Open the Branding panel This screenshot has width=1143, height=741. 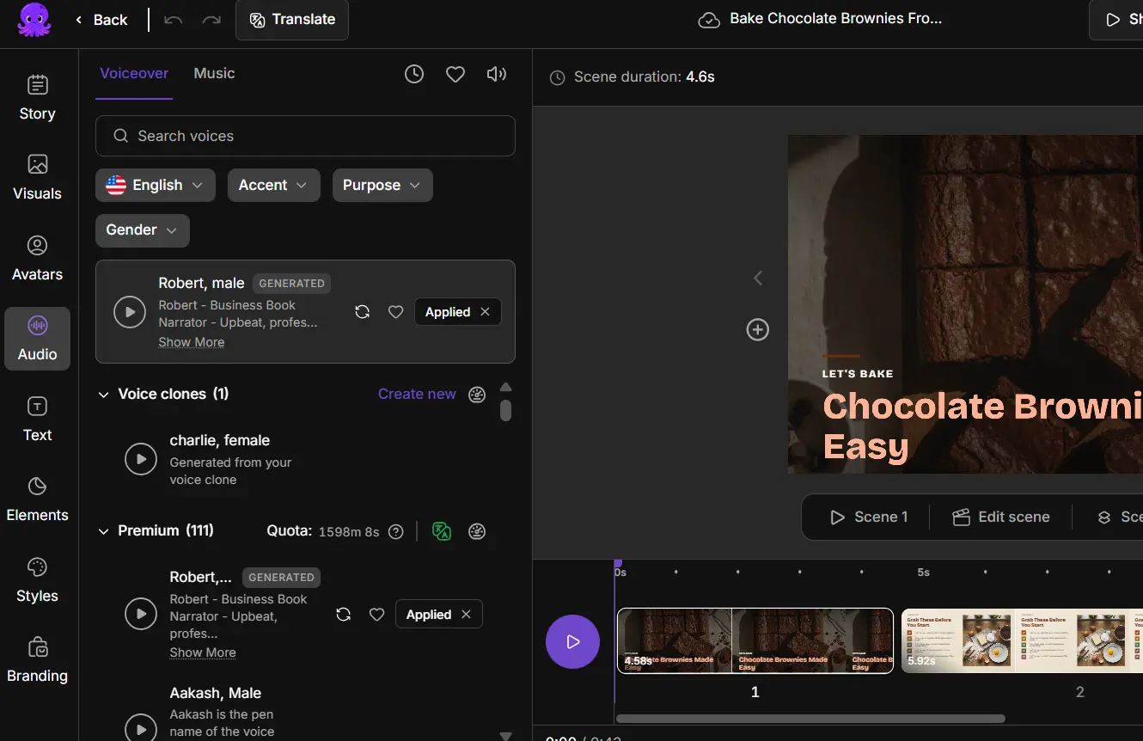(37, 660)
